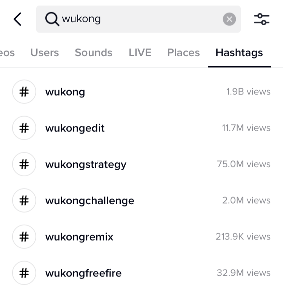This screenshot has width=283, height=290.
Task: Open the LIVE tab
Action: point(140,52)
